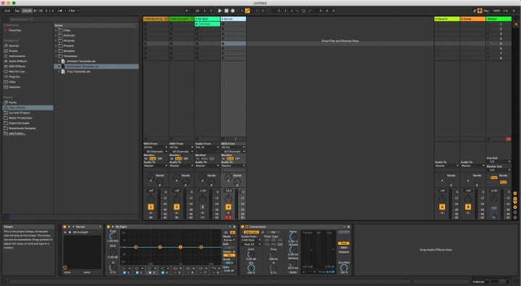The height and width of the screenshot is (286, 521).
Task: Open the Instruments category in browser
Action: click(x=17, y=56)
